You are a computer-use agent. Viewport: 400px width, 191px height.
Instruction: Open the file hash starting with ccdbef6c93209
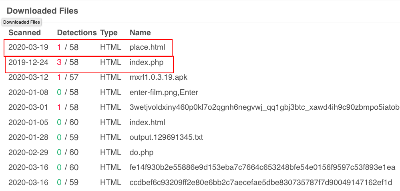[261, 183]
